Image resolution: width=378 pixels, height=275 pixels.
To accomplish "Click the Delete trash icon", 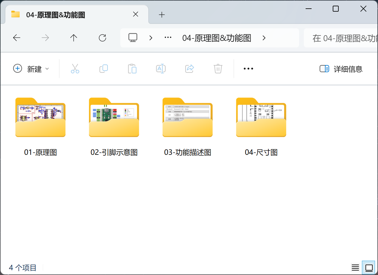I will click(218, 69).
